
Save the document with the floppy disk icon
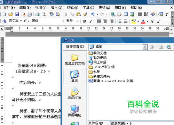pos(17,14)
